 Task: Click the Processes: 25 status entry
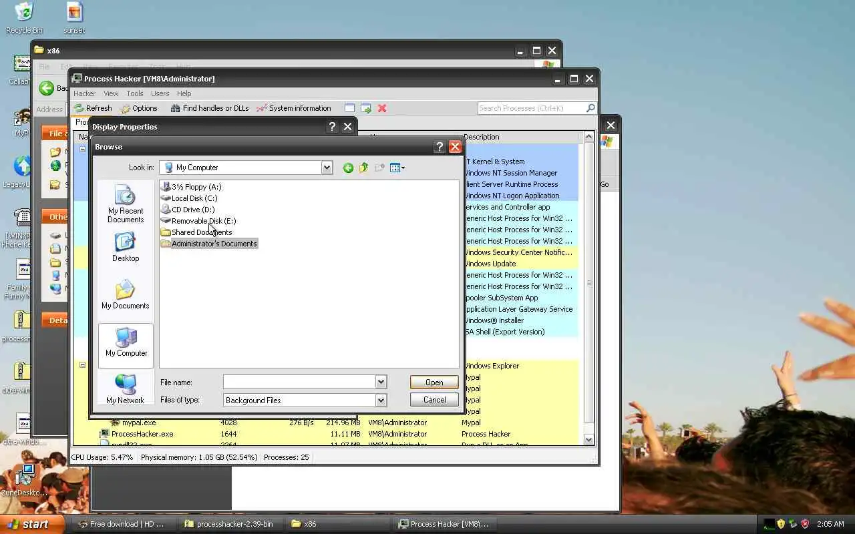point(286,457)
